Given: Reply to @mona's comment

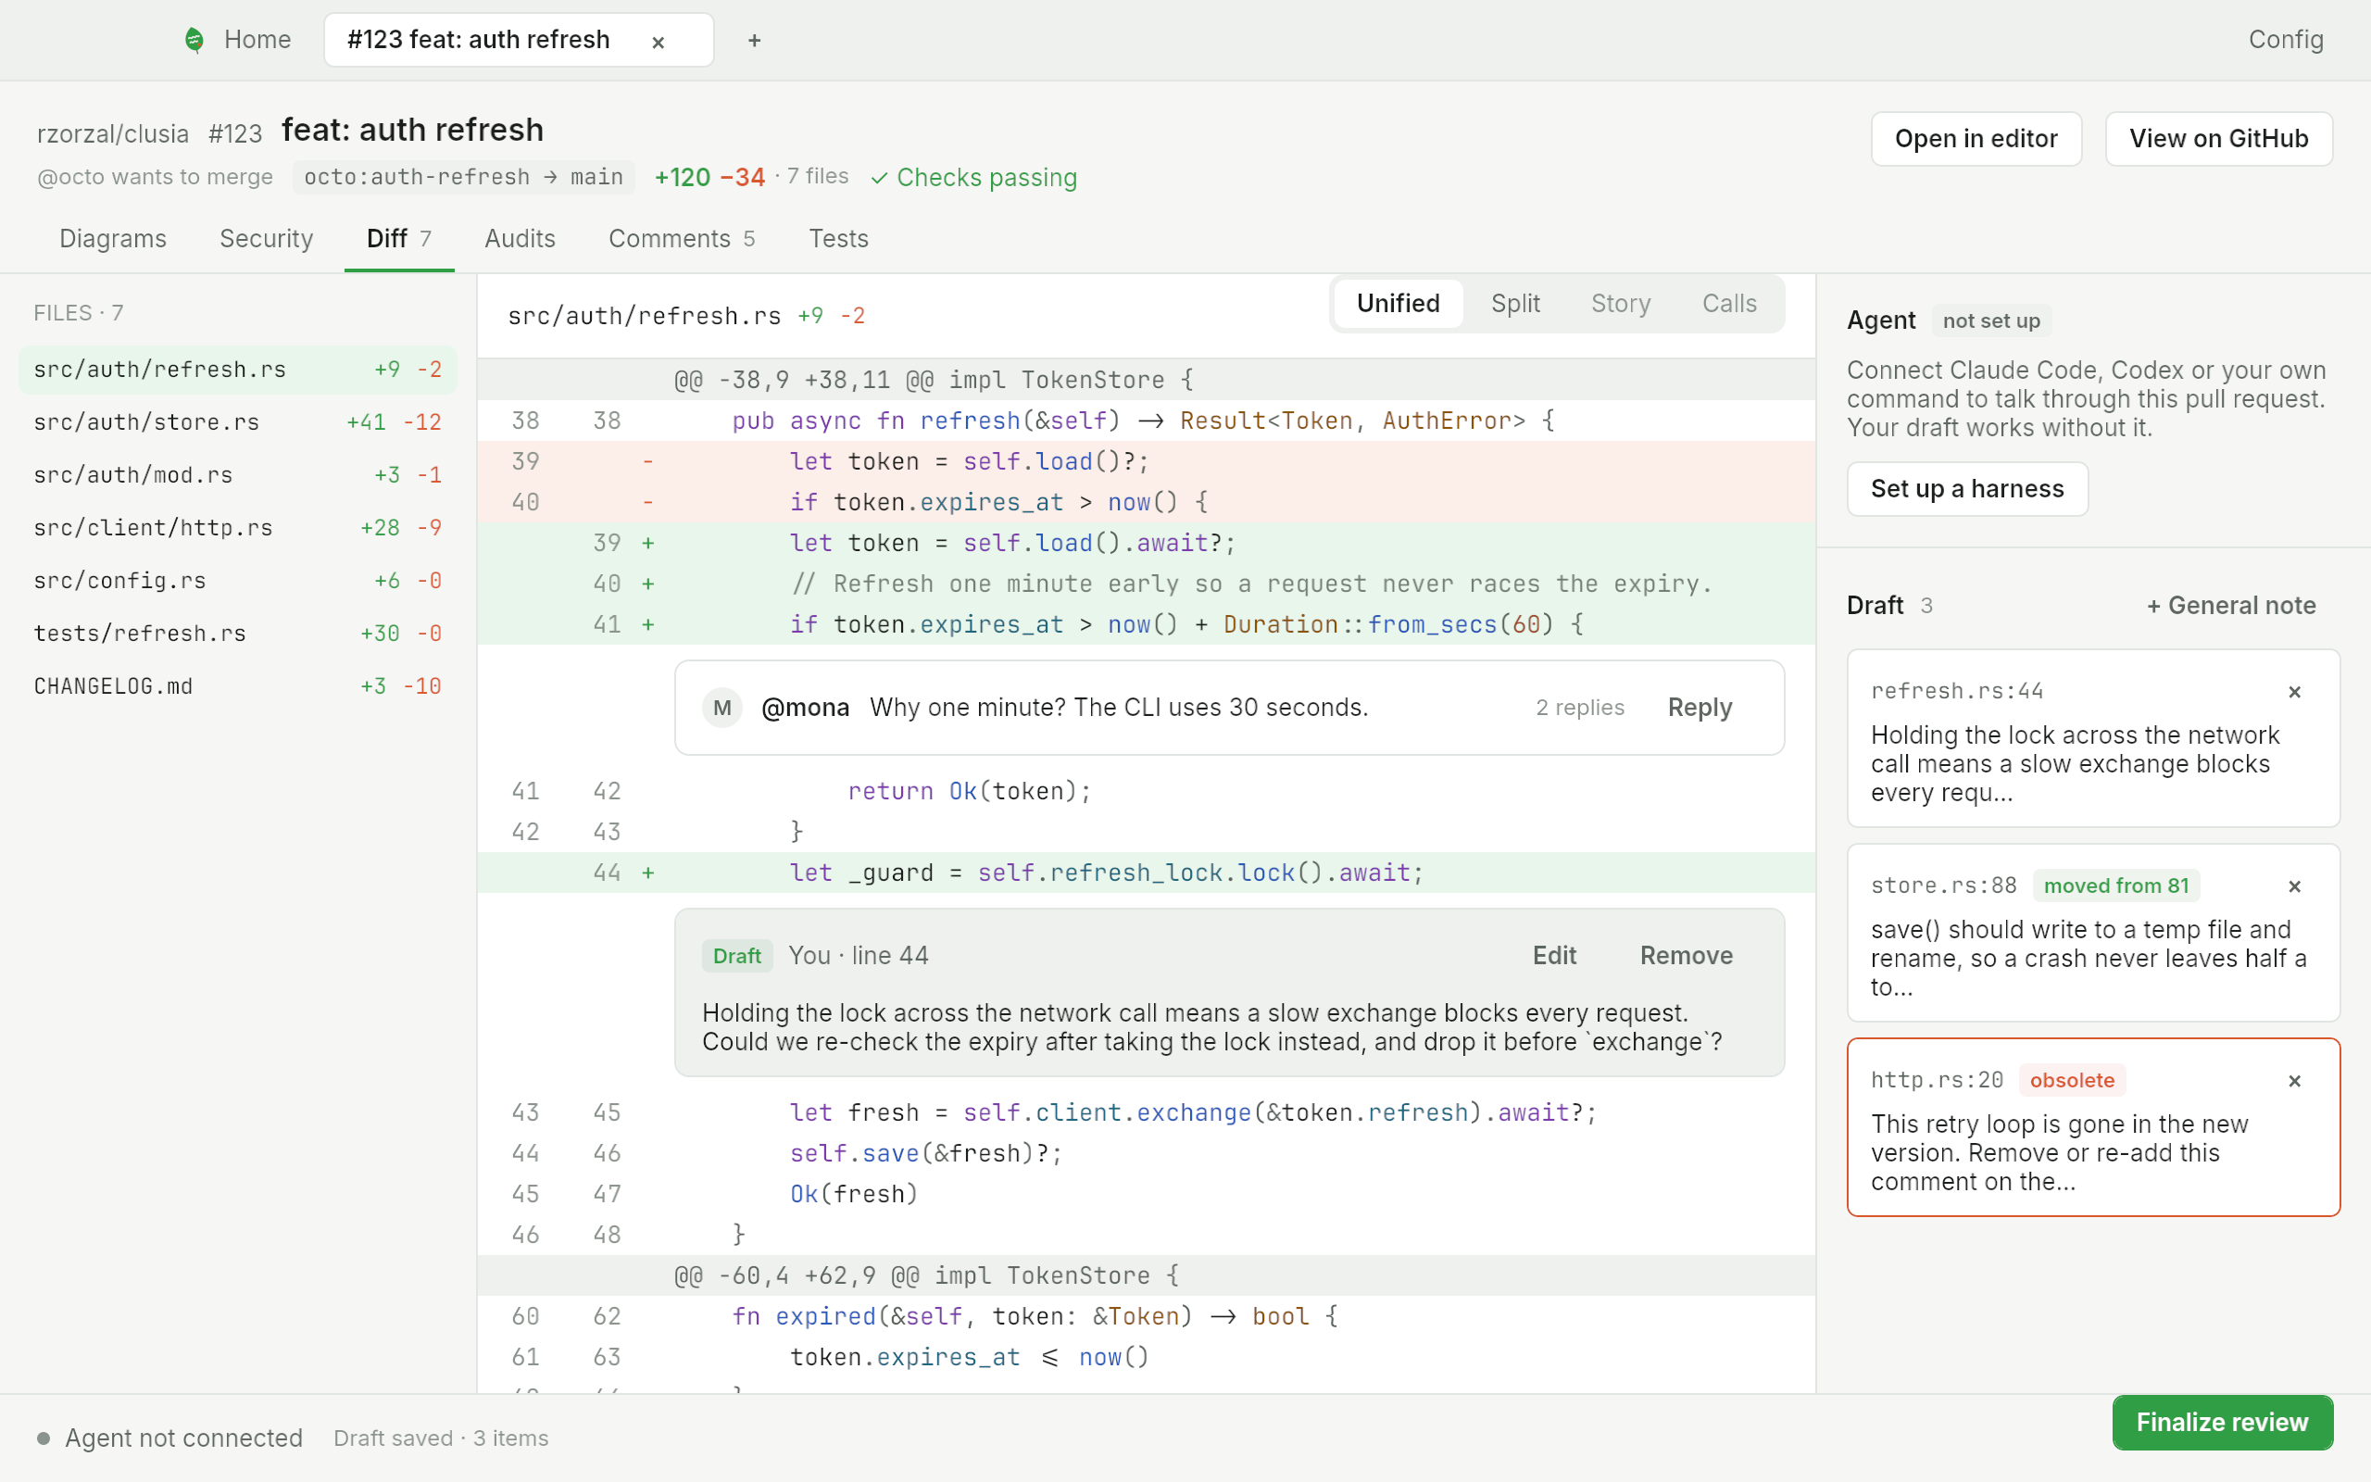Looking at the screenshot, I should [x=1700, y=708].
